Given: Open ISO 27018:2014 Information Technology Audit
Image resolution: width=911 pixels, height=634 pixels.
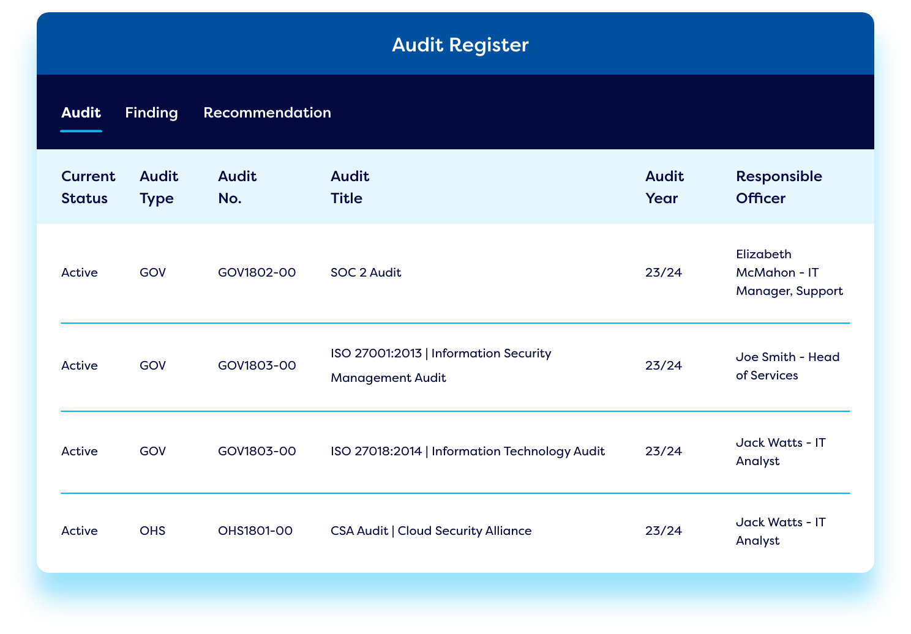Looking at the screenshot, I should (468, 451).
